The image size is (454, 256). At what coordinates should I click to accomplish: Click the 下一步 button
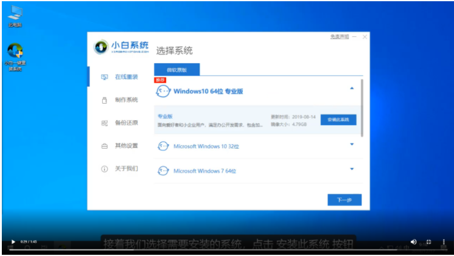(x=344, y=200)
